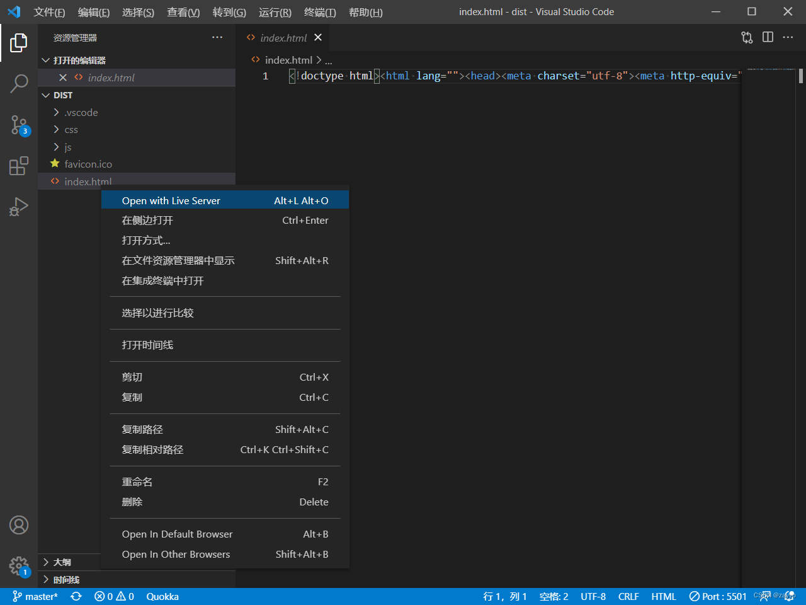Expand the 时间线 timeline section
This screenshot has height=605, width=806.
(x=137, y=580)
